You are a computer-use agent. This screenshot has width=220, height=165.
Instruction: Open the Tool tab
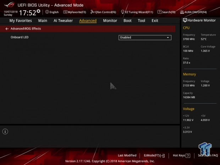click(142, 21)
